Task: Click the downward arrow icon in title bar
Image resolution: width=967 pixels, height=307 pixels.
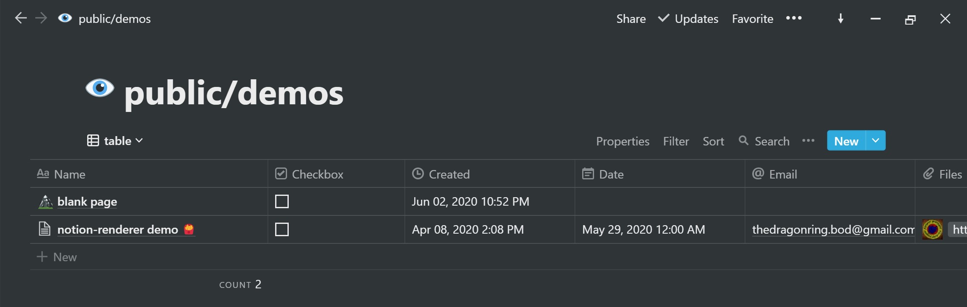Action: click(841, 19)
